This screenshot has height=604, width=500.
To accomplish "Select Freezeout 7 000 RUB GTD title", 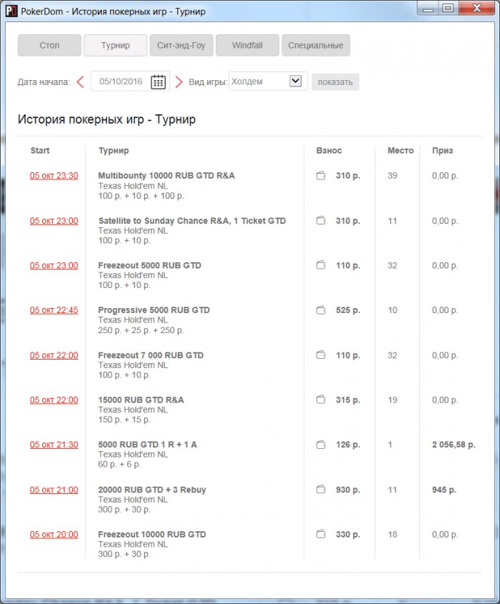I will coord(151,355).
